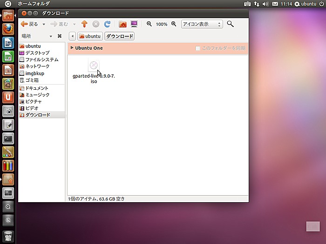
Task: Open ドキュメント in sidebar
Action: pyautogui.click(x=42, y=88)
